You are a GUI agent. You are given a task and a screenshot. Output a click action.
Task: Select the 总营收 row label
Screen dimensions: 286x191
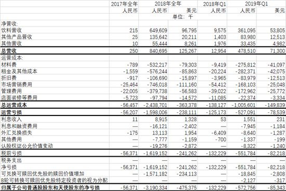(x=9, y=51)
